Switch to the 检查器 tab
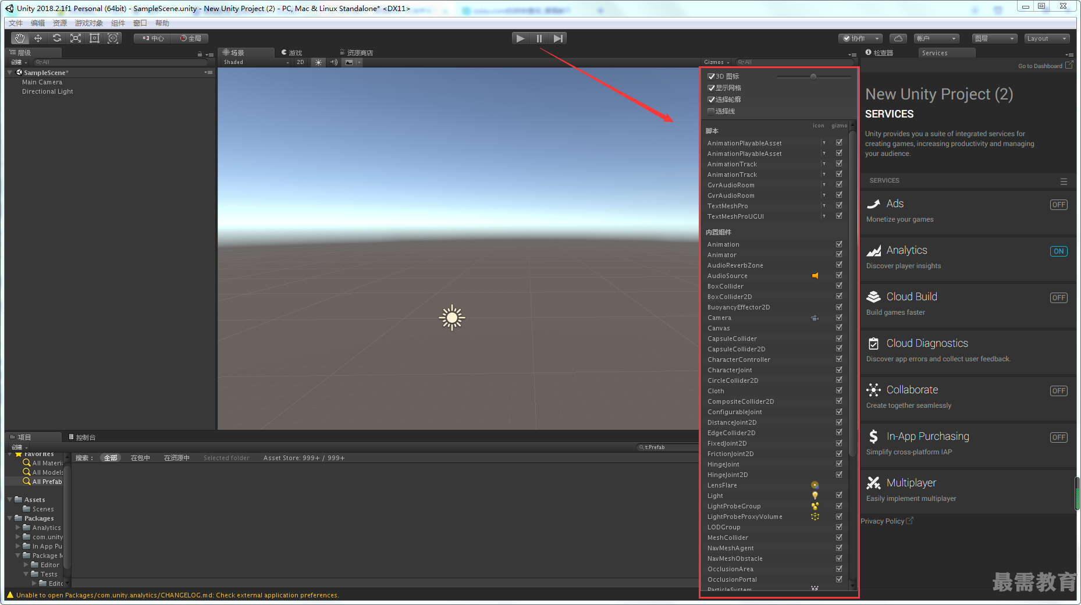This screenshot has height=605, width=1081. 880,52
